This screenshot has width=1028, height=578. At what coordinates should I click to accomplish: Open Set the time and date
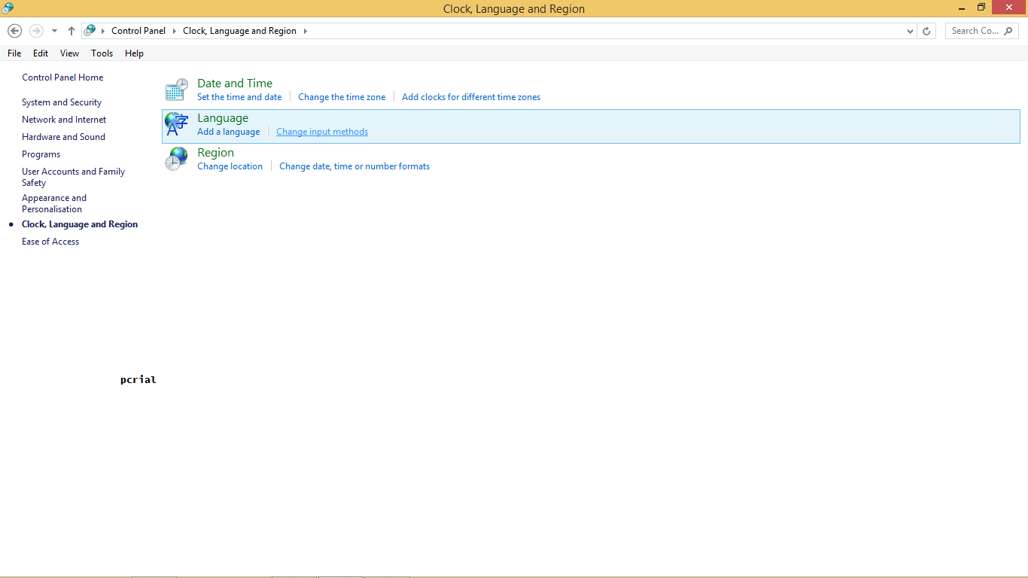(x=239, y=96)
